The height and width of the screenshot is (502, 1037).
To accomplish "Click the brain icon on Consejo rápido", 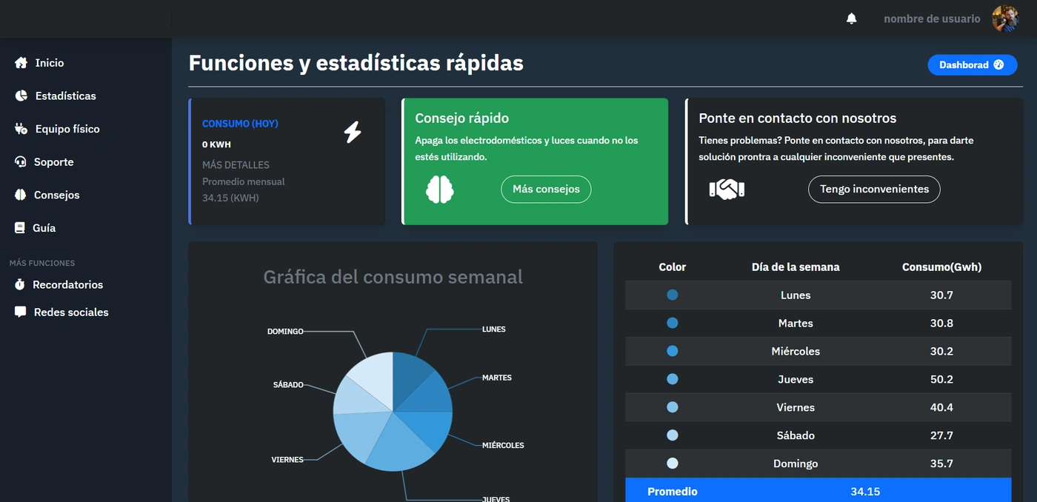I will [x=440, y=189].
